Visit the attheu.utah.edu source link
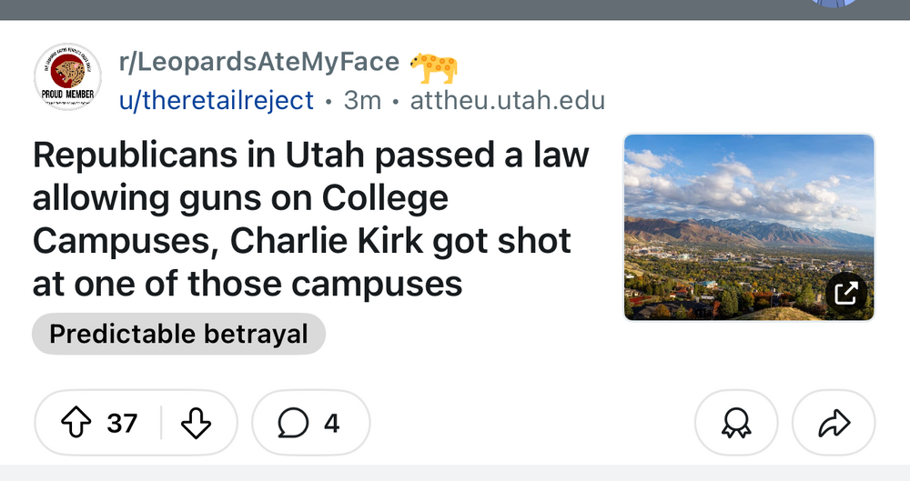The width and height of the screenshot is (910, 481). click(x=507, y=100)
